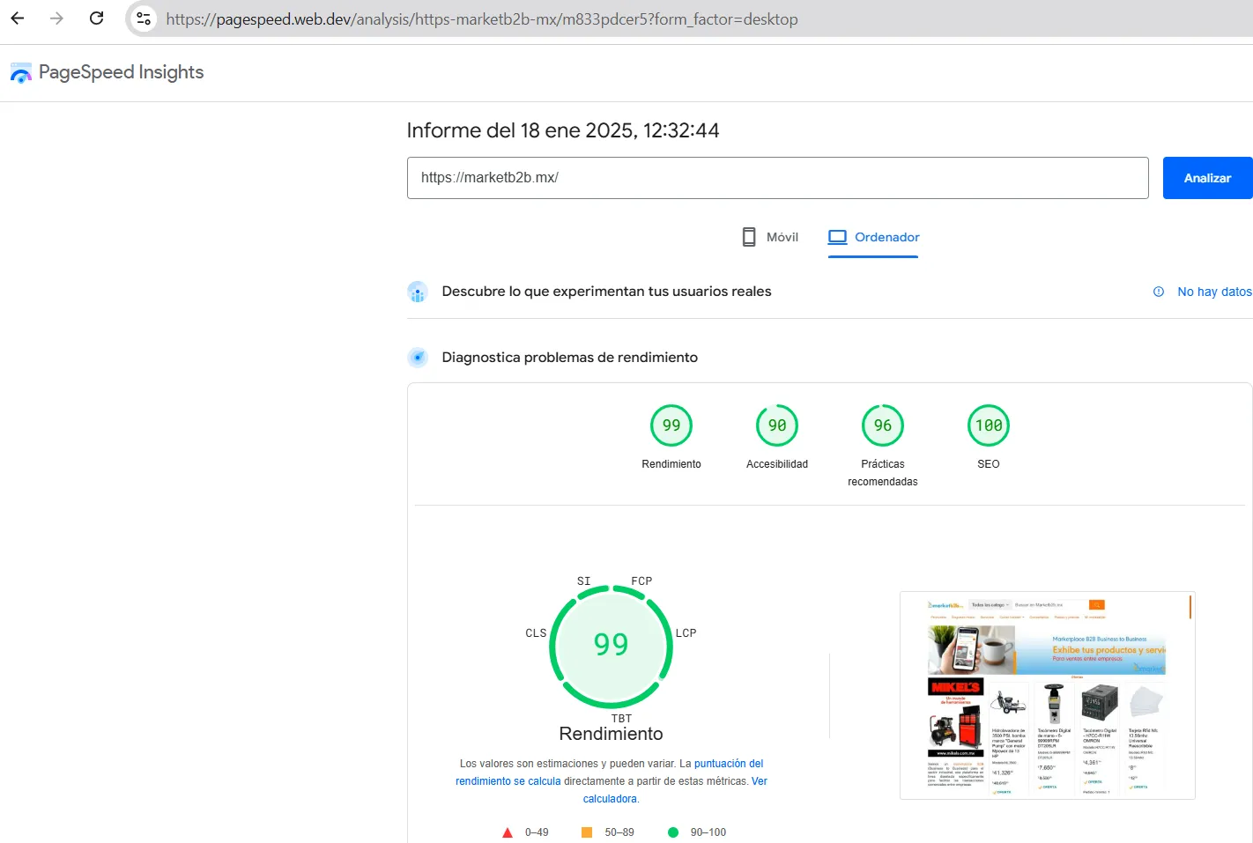
Task: Click the browser back arrow
Action: tap(18, 18)
